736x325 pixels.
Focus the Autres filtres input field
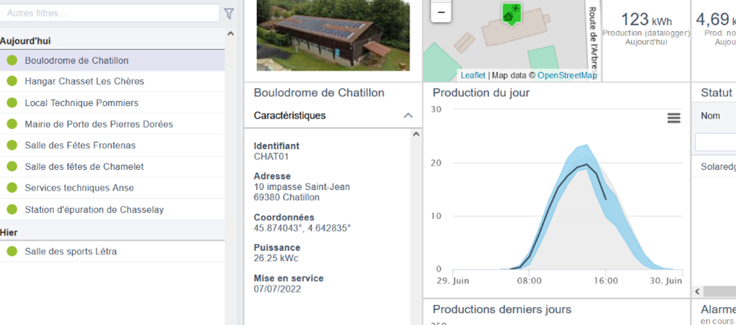tap(110, 13)
